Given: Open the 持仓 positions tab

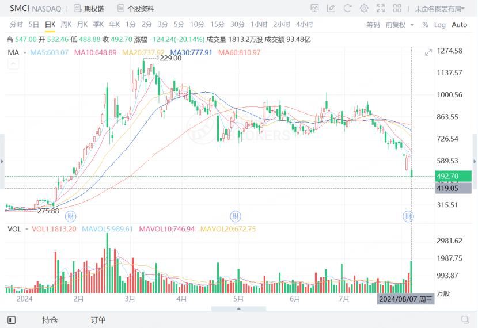Looking at the screenshot, I should coord(50,320).
